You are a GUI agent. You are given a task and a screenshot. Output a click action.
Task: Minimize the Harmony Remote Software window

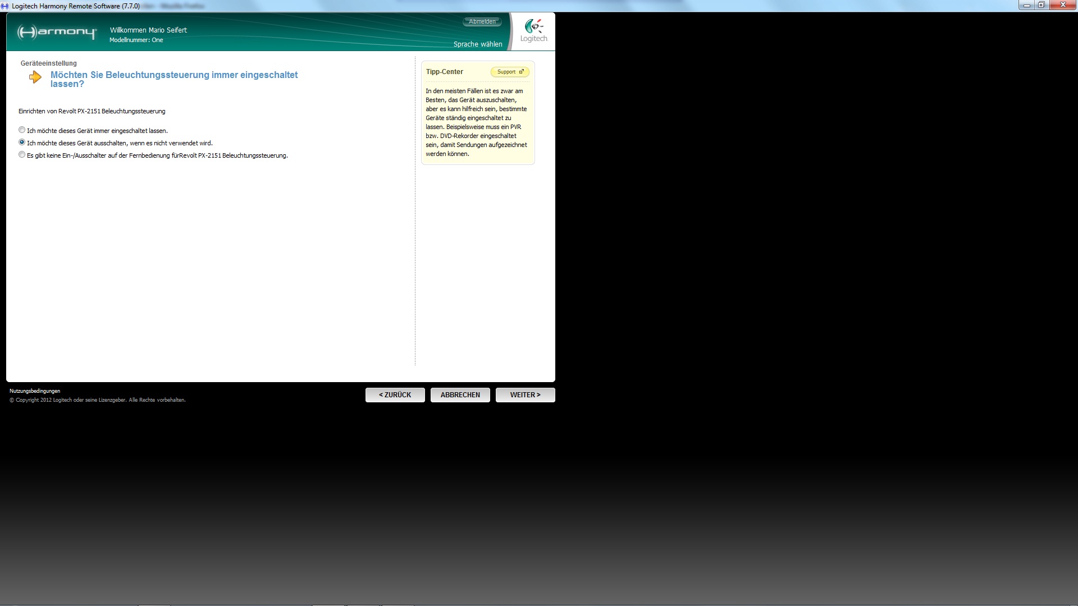[1026, 6]
